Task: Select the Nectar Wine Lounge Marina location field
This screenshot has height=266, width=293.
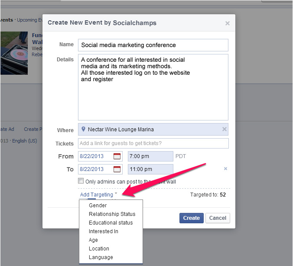Action: 153,129
